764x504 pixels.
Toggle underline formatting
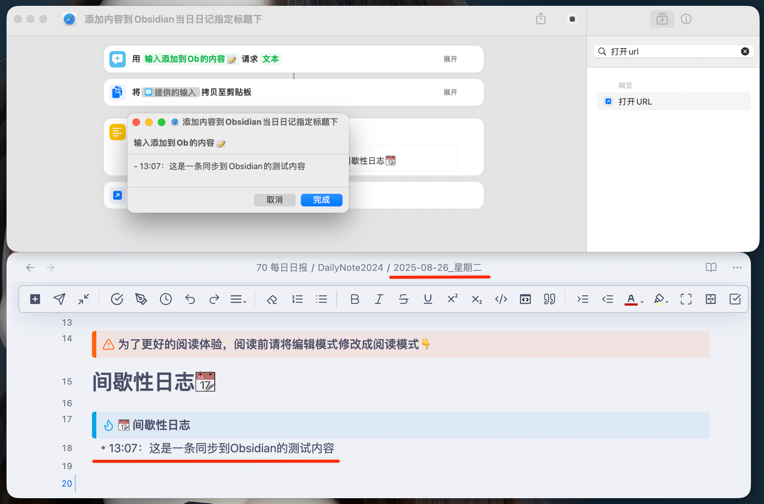pos(428,299)
